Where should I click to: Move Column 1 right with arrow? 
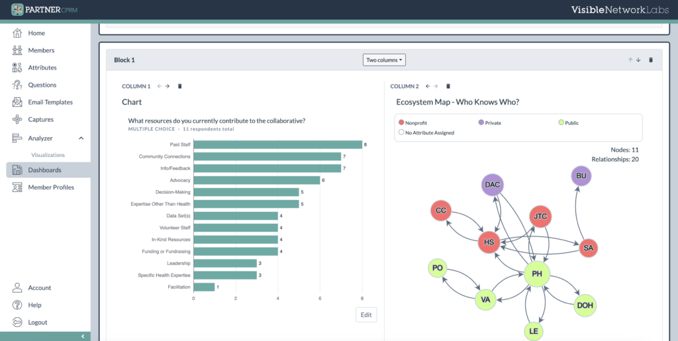(168, 86)
